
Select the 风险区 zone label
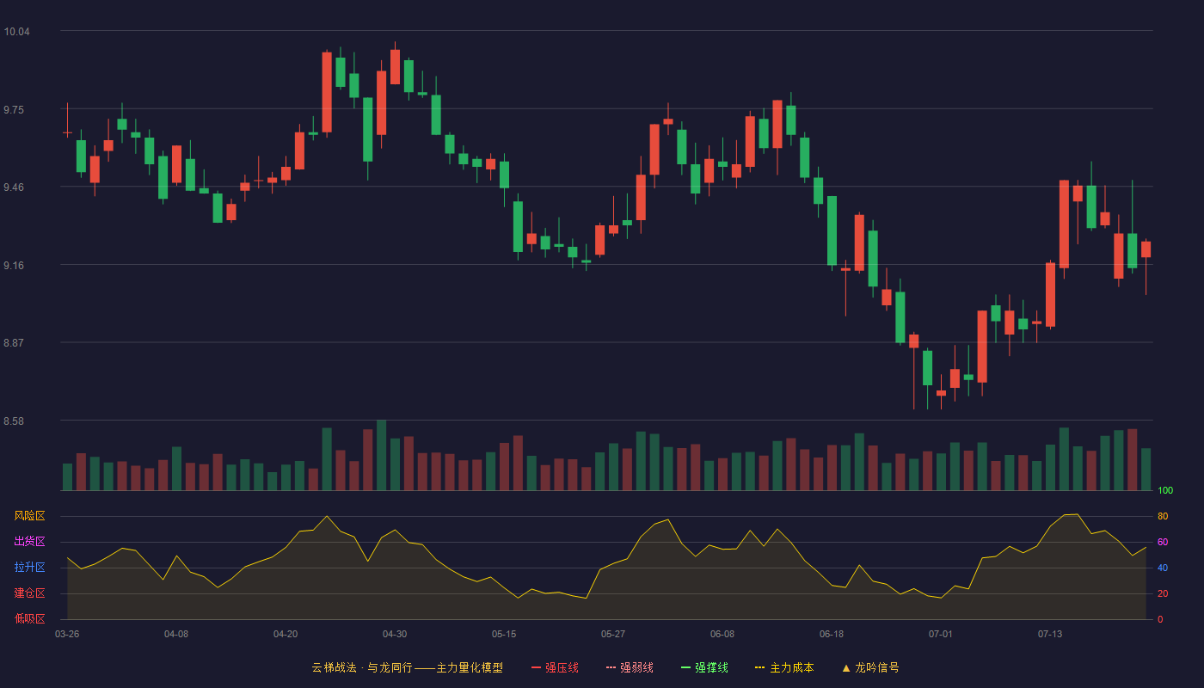[29, 516]
